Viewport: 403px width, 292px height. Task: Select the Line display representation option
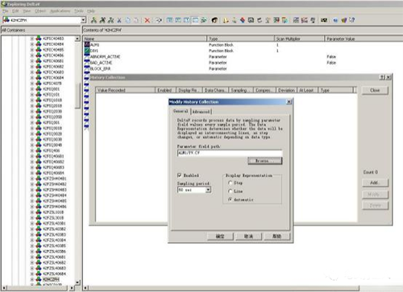coord(231,191)
